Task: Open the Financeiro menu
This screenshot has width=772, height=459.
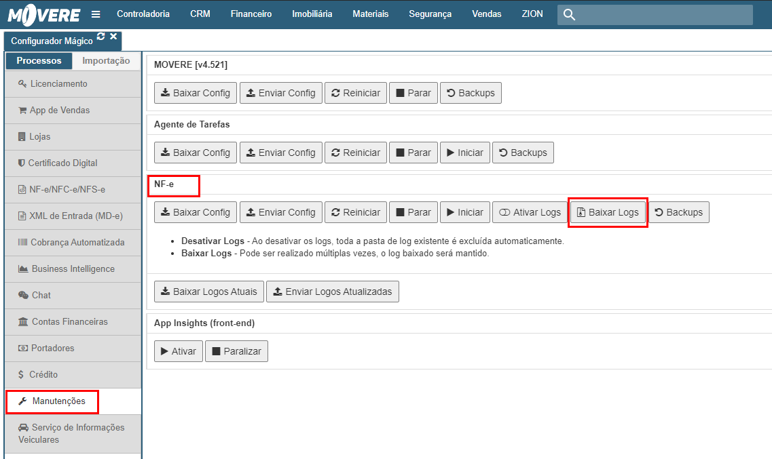Action: tap(251, 14)
